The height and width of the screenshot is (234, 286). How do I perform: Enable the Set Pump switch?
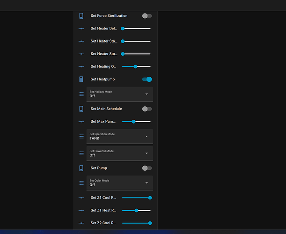147,168
